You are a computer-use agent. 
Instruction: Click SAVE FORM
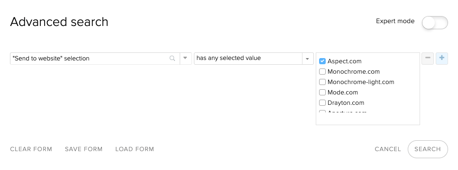click(x=83, y=149)
